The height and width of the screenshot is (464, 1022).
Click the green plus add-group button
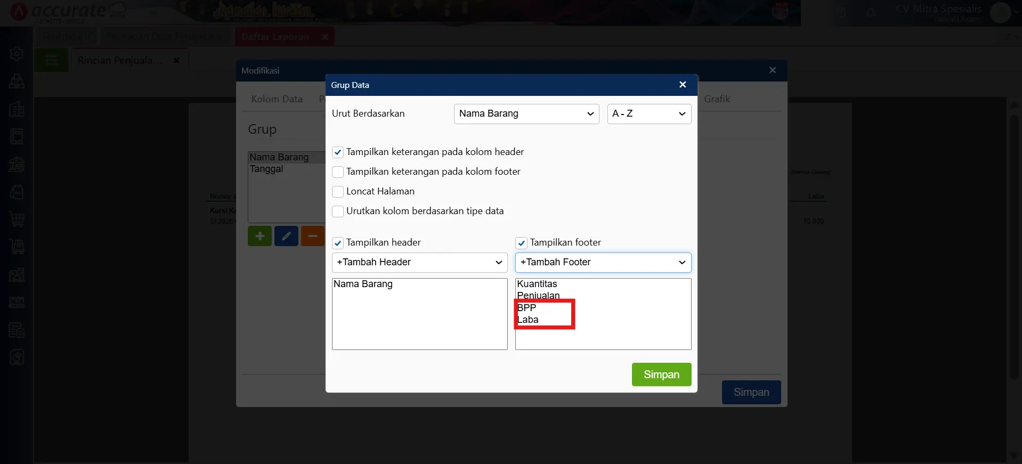(259, 236)
